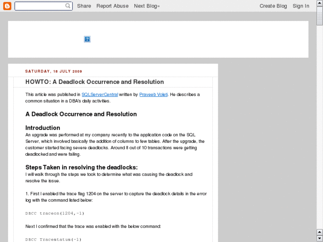Click the scrollbar up arrow at top
The width and height of the screenshot is (323, 242).
click(320, 3)
